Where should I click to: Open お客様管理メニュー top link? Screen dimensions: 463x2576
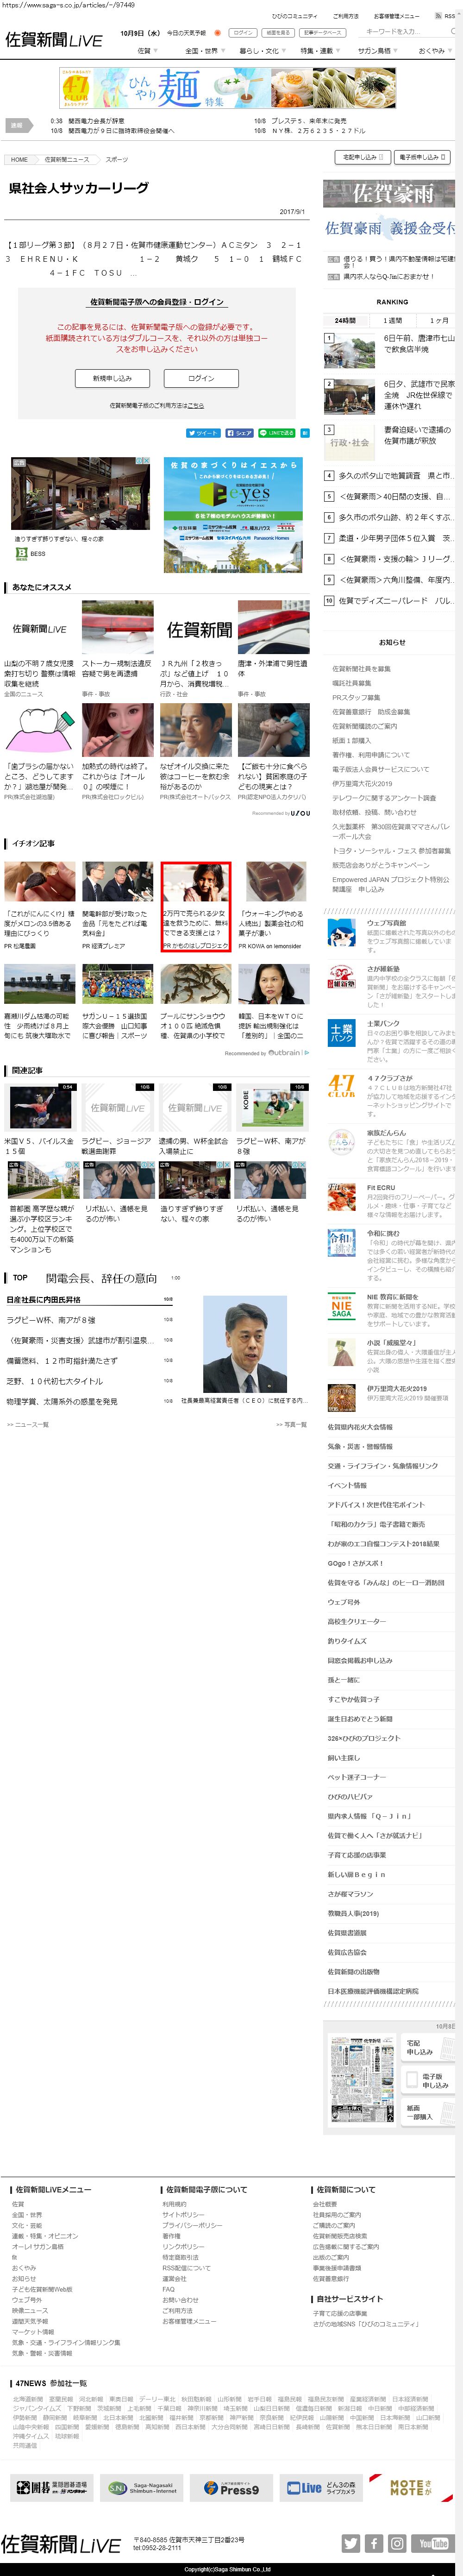click(397, 16)
